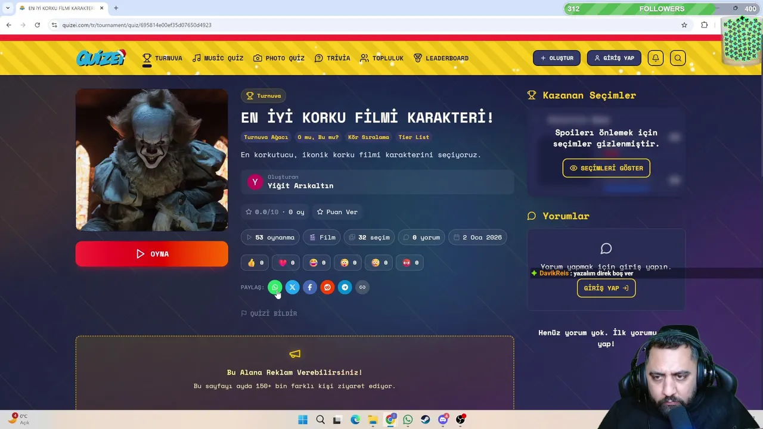Click Puan Ver rating button
The height and width of the screenshot is (429, 763).
pyautogui.click(x=337, y=212)
